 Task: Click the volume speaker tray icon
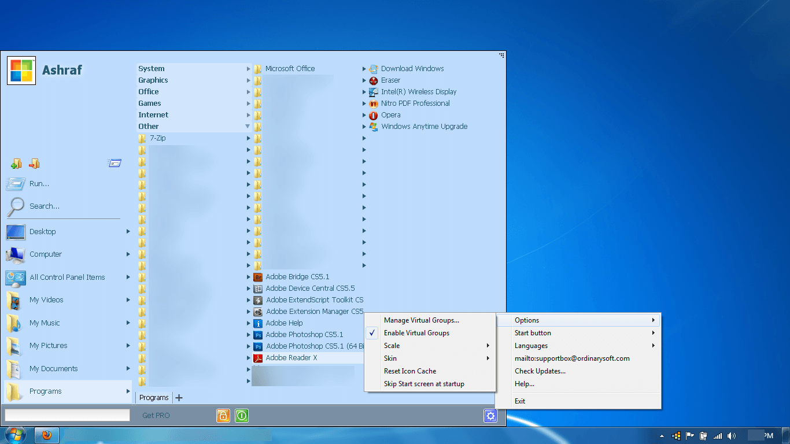click(x=732, y=436)
